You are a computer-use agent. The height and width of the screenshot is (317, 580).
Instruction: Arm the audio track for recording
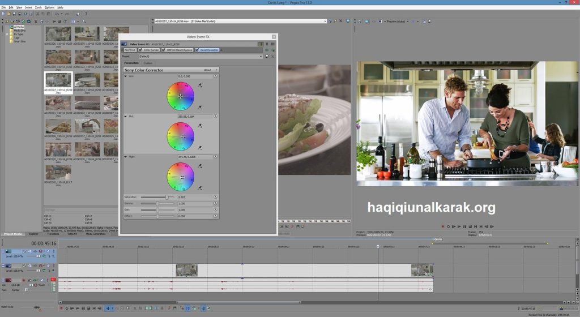click(24, 280)
